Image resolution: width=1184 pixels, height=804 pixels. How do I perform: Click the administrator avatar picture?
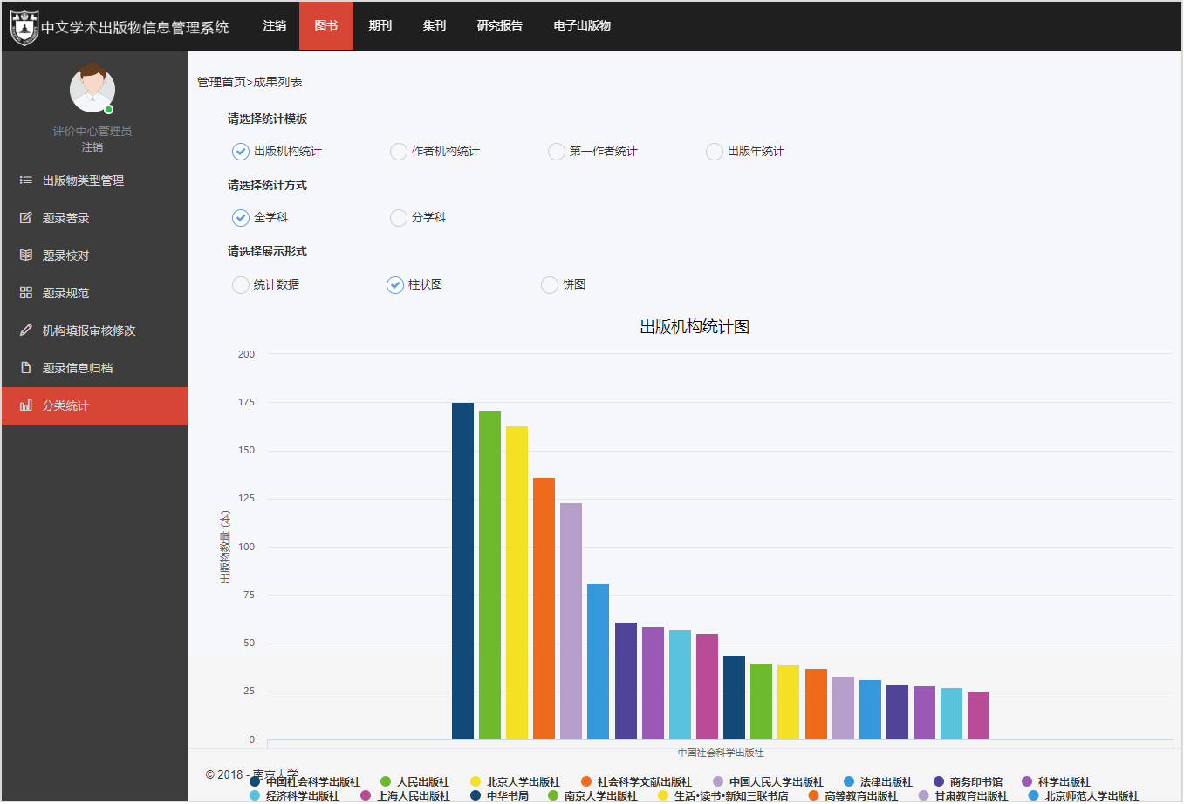[92, 88]
